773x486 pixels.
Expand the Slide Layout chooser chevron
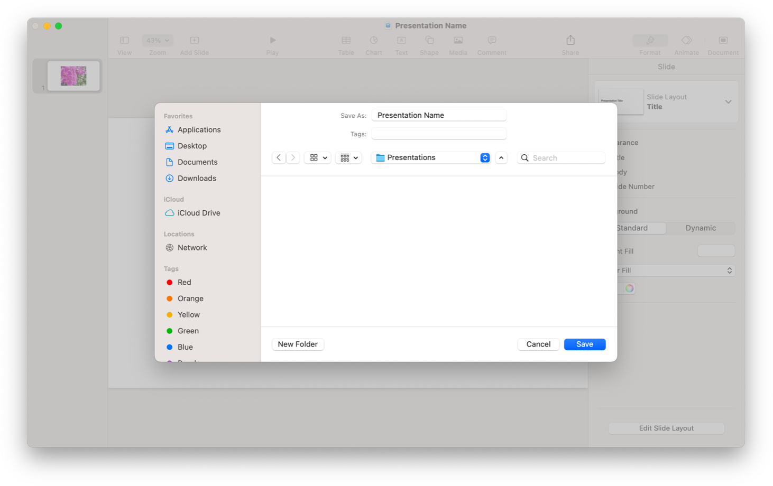pyautogui.click(x=728, y=102)
